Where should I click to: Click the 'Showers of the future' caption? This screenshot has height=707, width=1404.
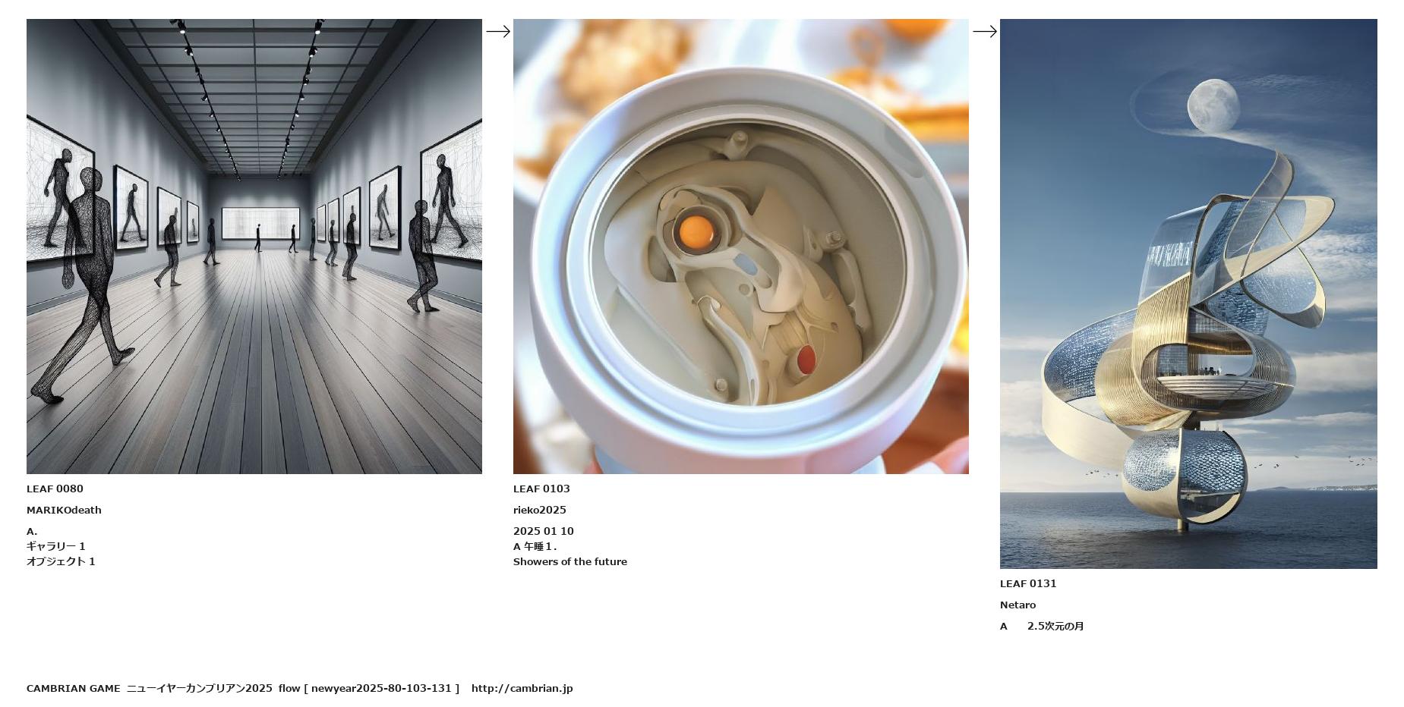click(x=570, y=561)
